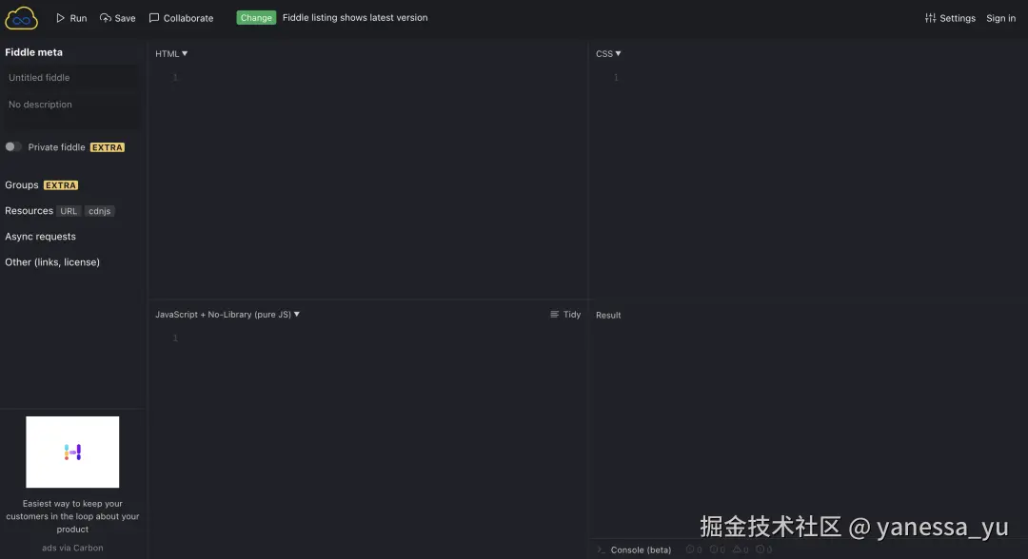
Task: Select the Result panel tab
Action: pyautogui.click(x=608, y=315)
